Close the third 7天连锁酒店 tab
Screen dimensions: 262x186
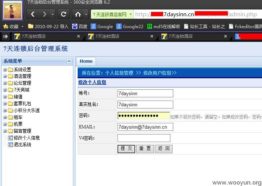click(x=225, y=36)
